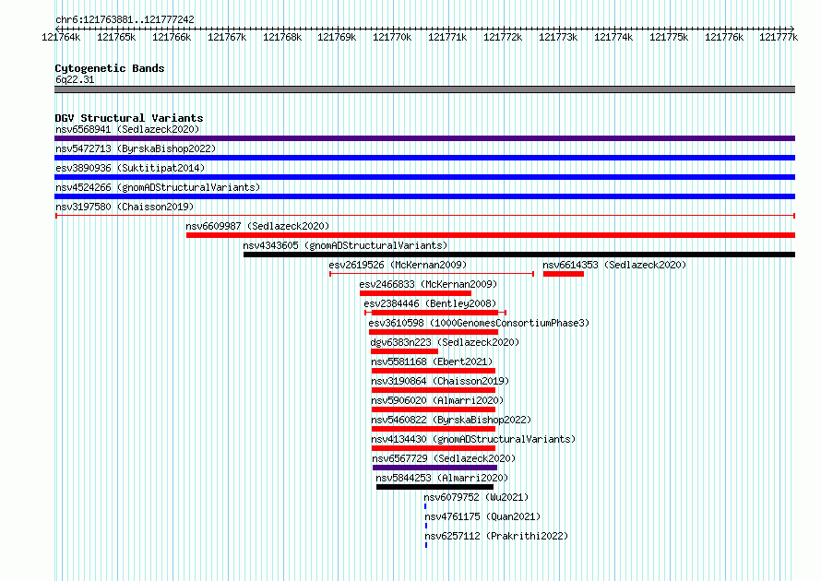Click the red bar under esv2466833

[x=415, y=293]
